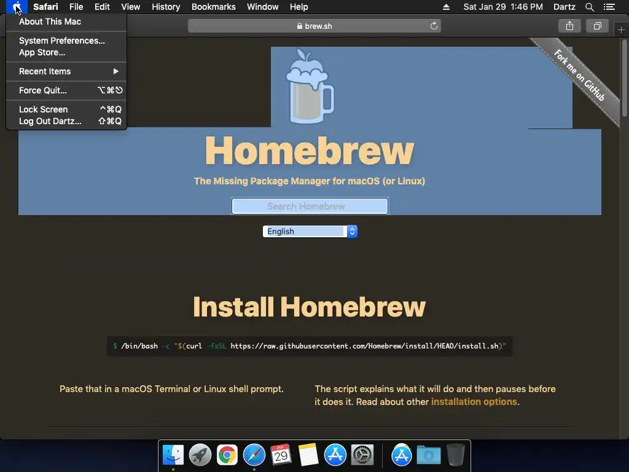
Task: Open the Window menu
Action: (262, 7)
